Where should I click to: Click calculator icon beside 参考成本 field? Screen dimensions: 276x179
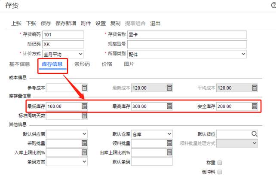[84, 88]
